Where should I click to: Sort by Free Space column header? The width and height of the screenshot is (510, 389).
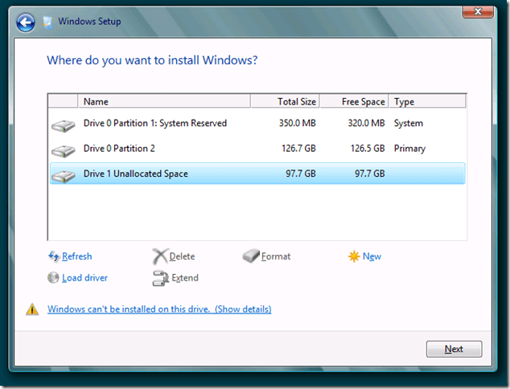[354, 102]
